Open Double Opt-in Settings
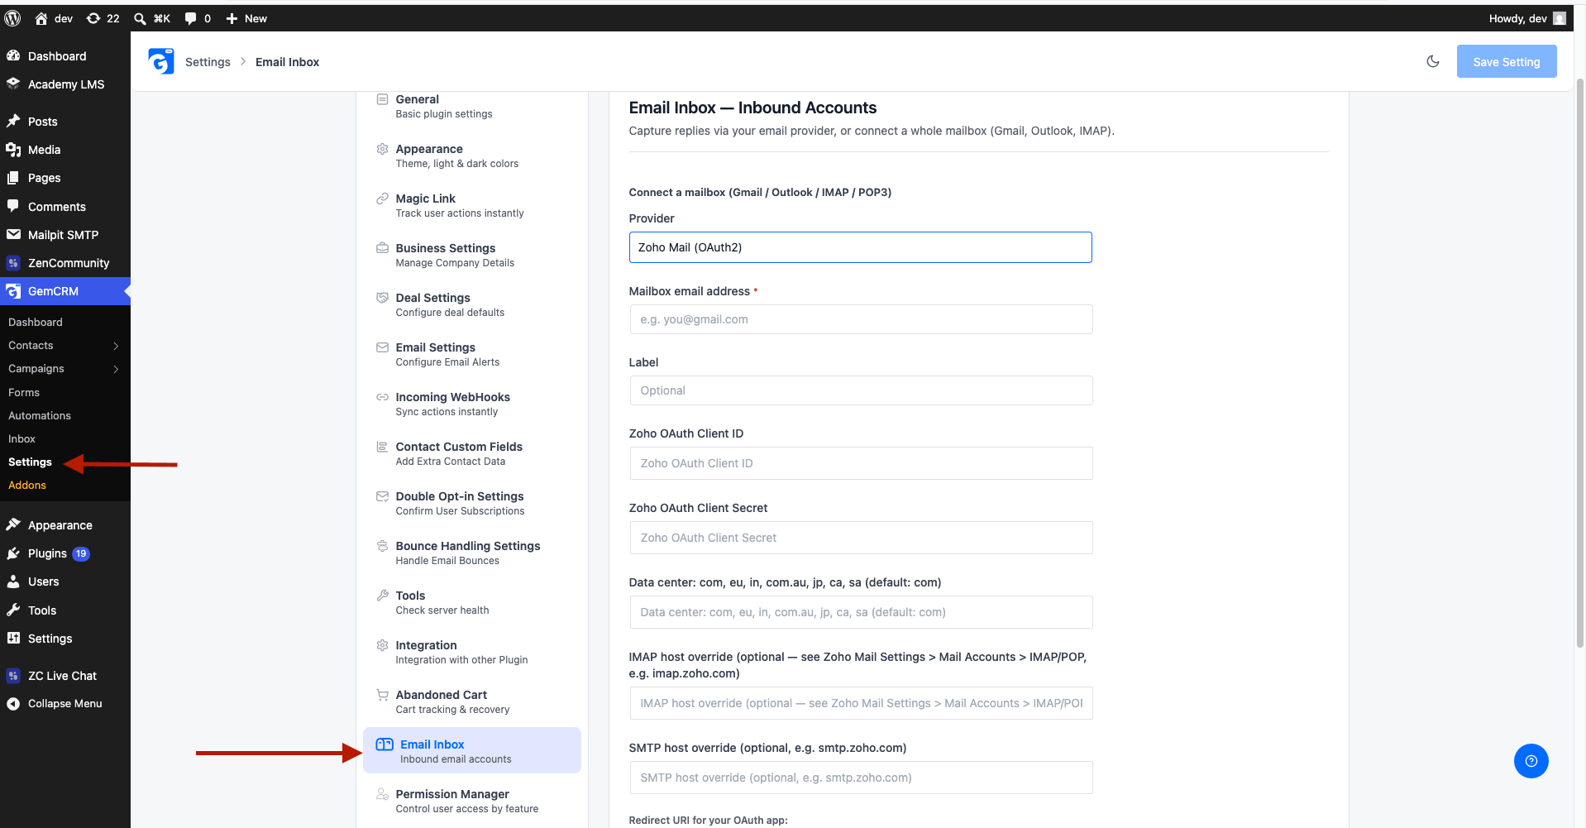1586x828 pixels. pyautogui.click(x=471, y=503)
